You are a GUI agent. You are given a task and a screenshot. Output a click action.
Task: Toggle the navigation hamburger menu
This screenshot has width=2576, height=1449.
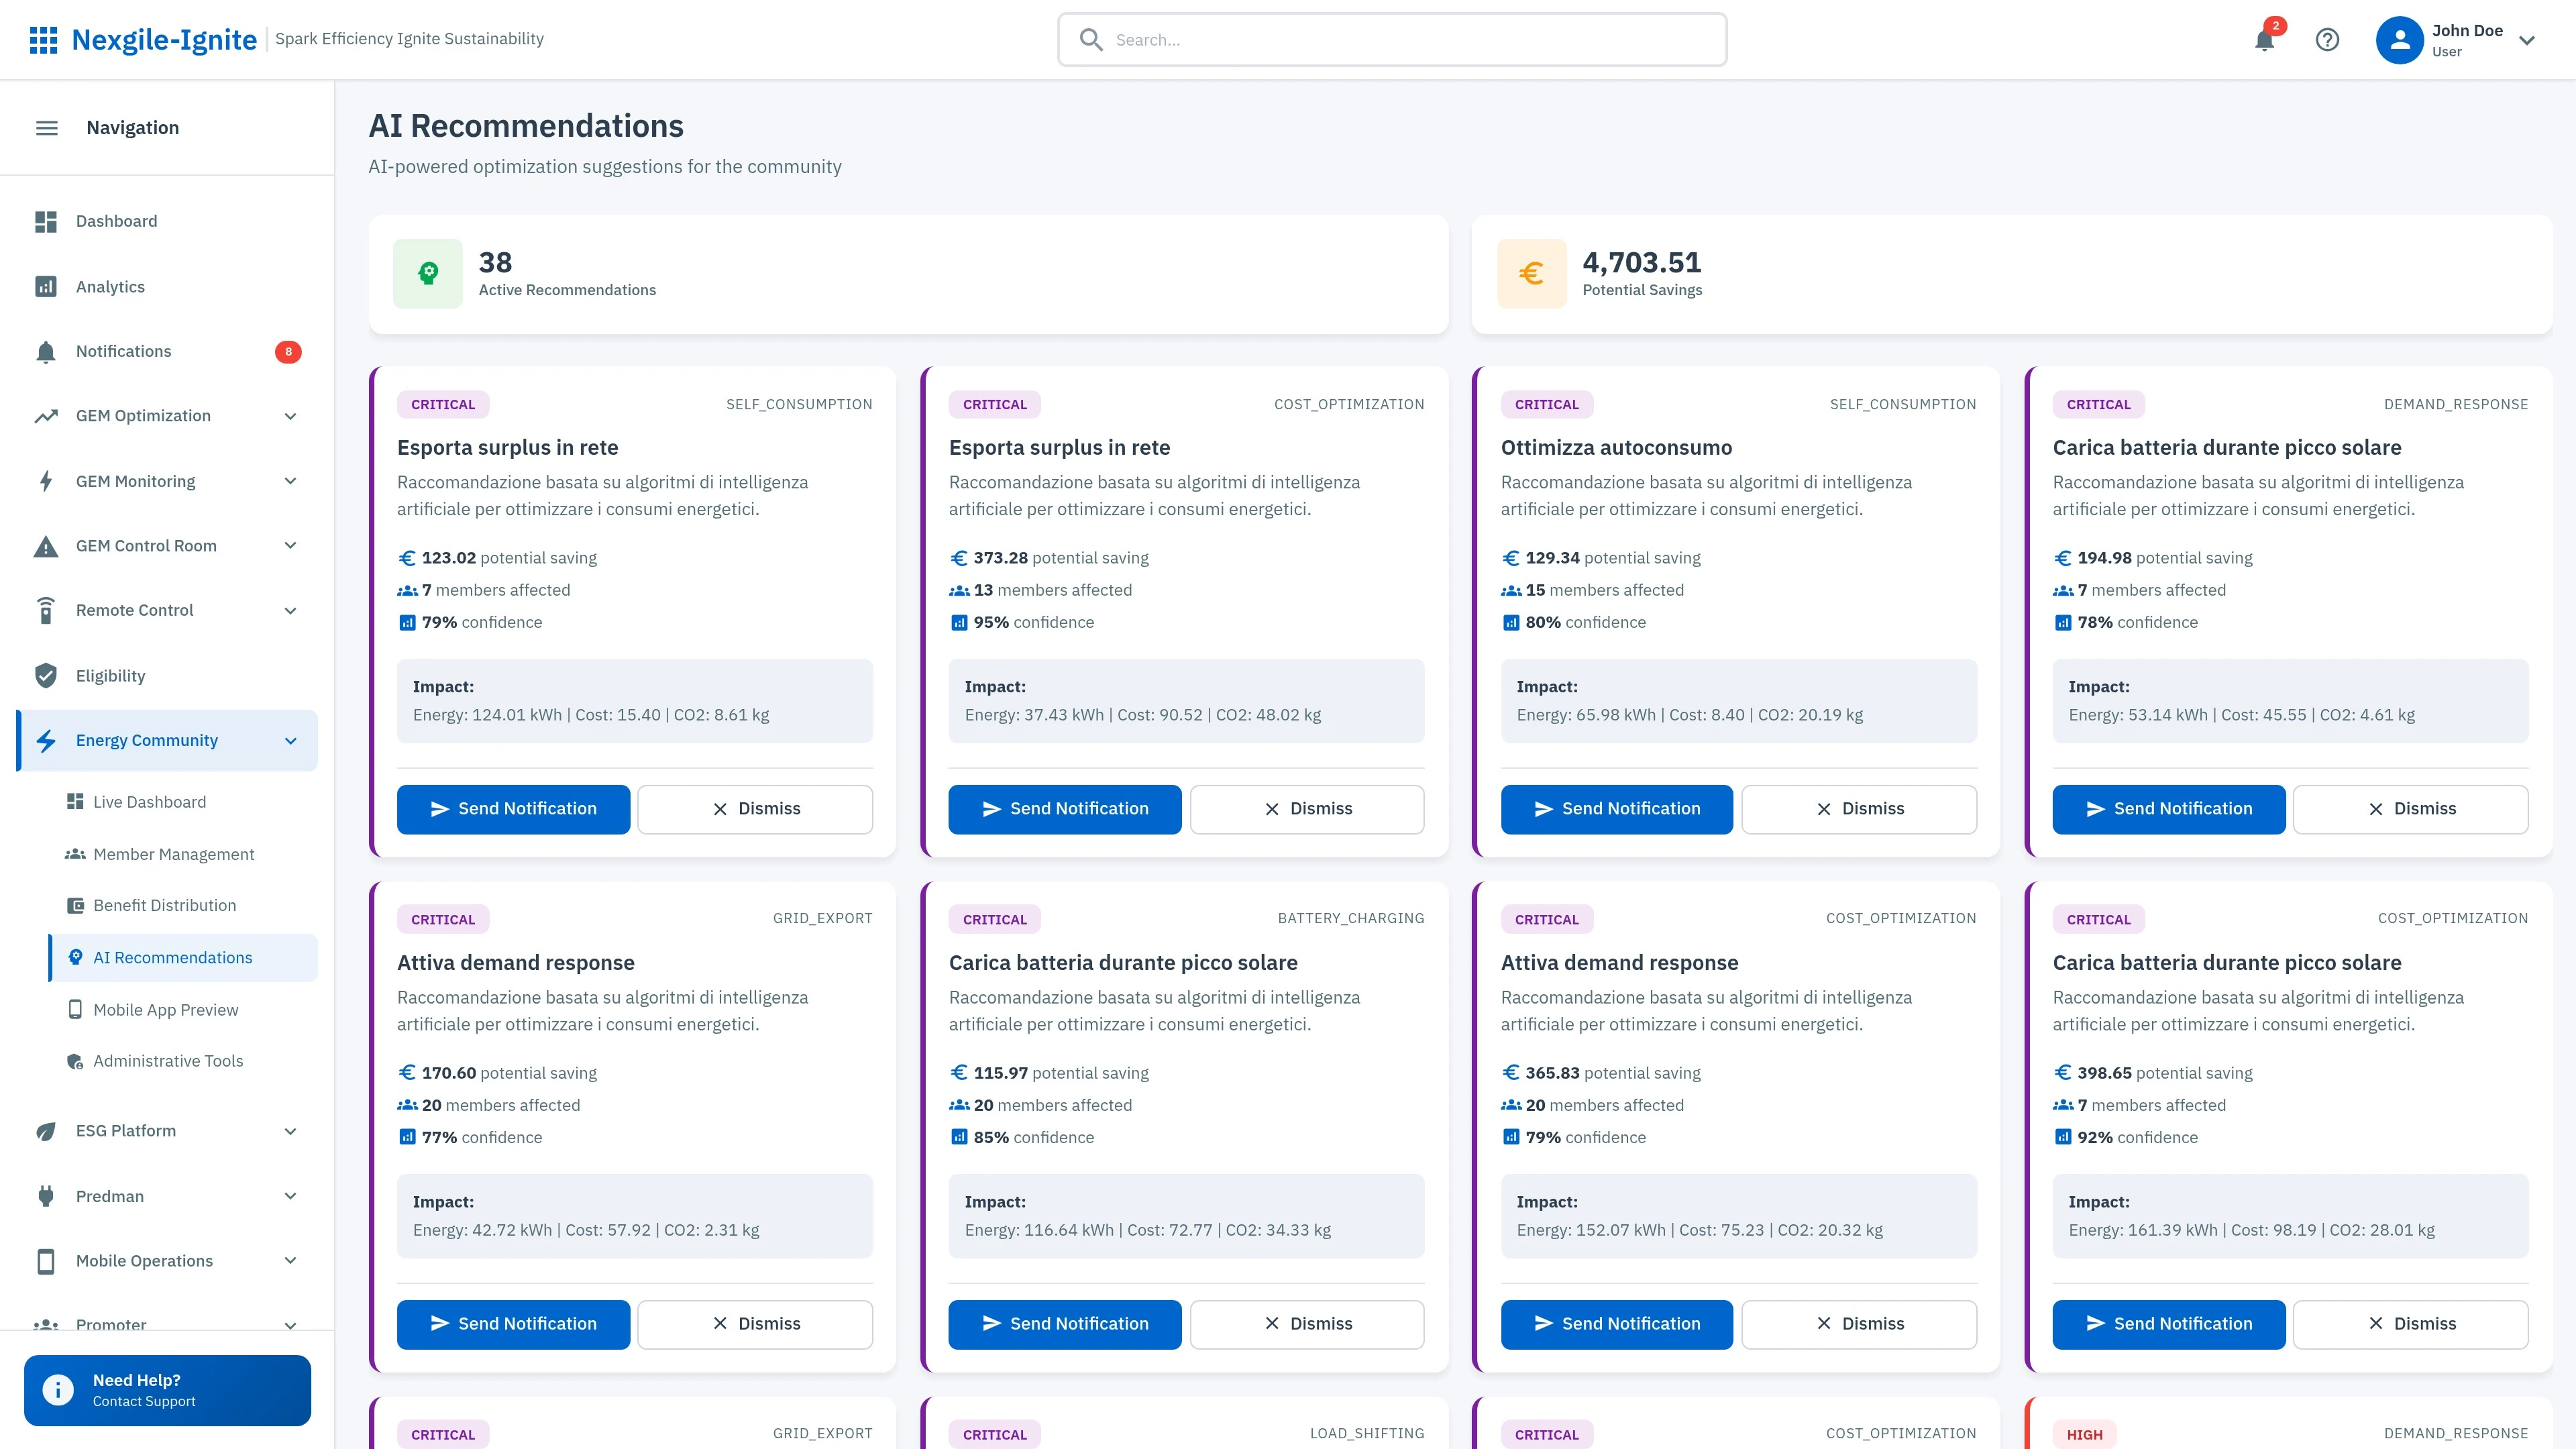[x=46, y=127]
